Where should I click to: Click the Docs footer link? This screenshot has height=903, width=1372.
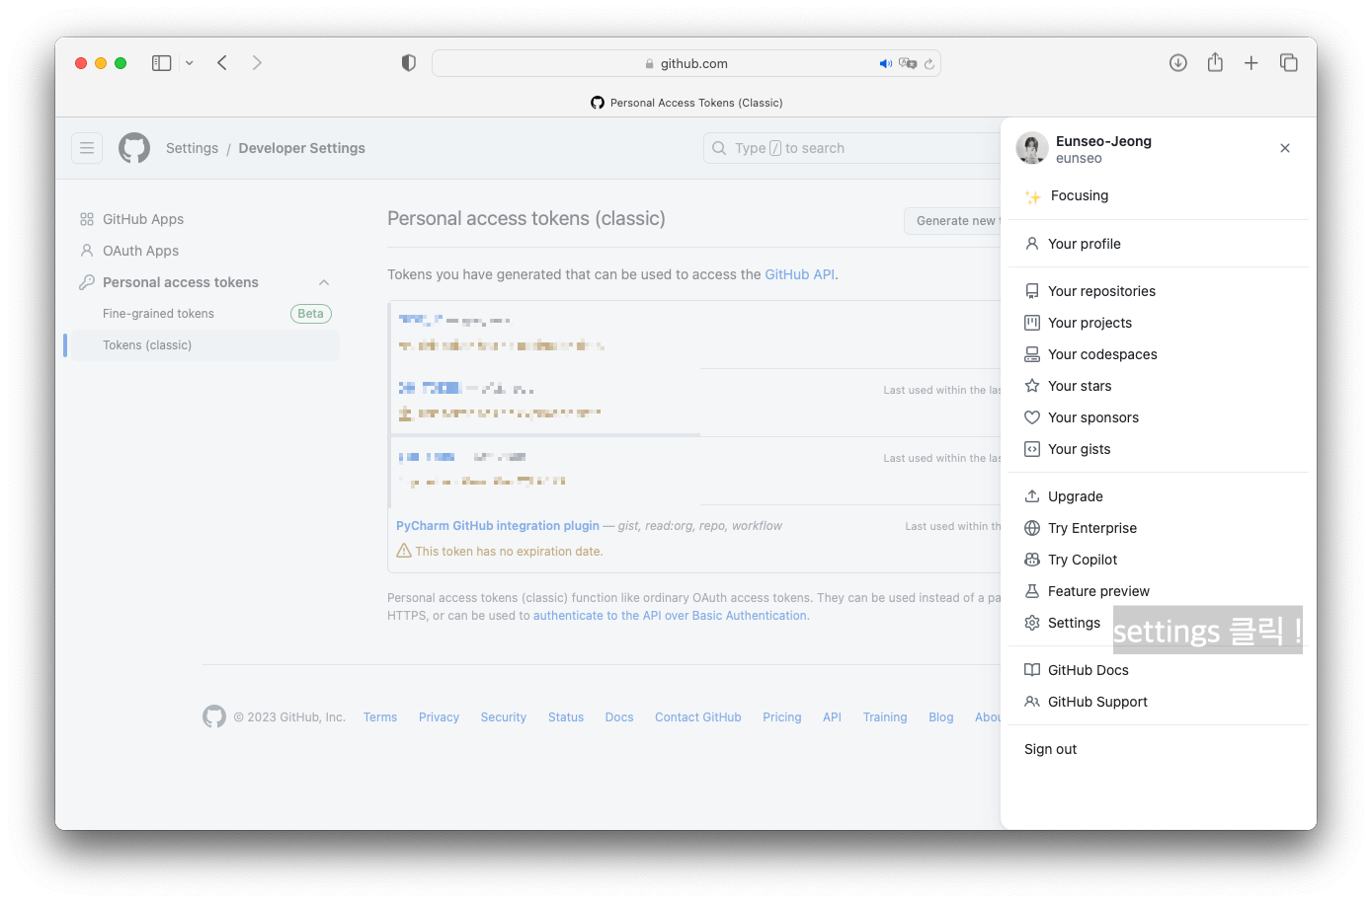coord(619,717)
